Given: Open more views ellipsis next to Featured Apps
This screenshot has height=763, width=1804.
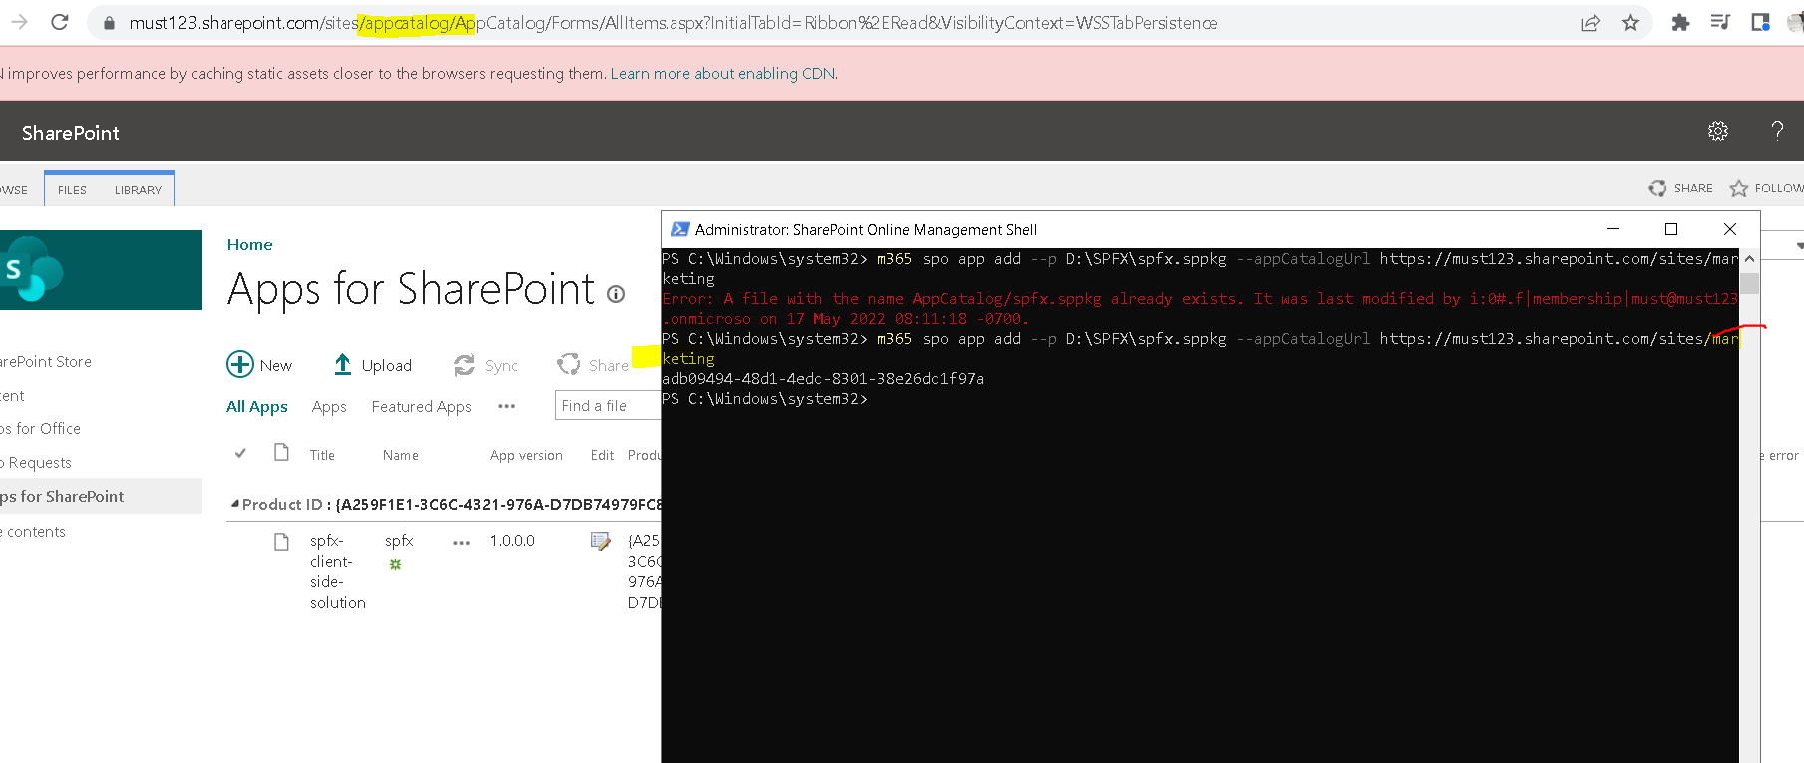Looking at the screenshot, I should click(x=507, y=406).
